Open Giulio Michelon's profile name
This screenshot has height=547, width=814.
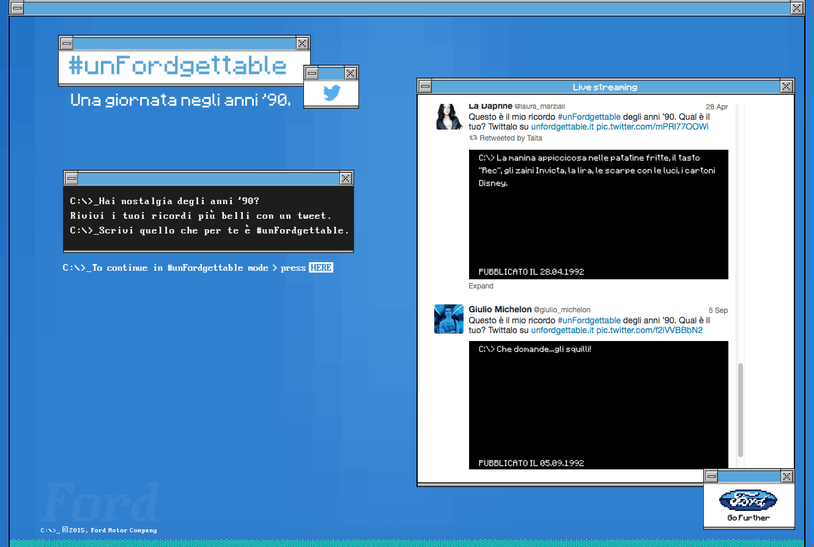point(500,309)
